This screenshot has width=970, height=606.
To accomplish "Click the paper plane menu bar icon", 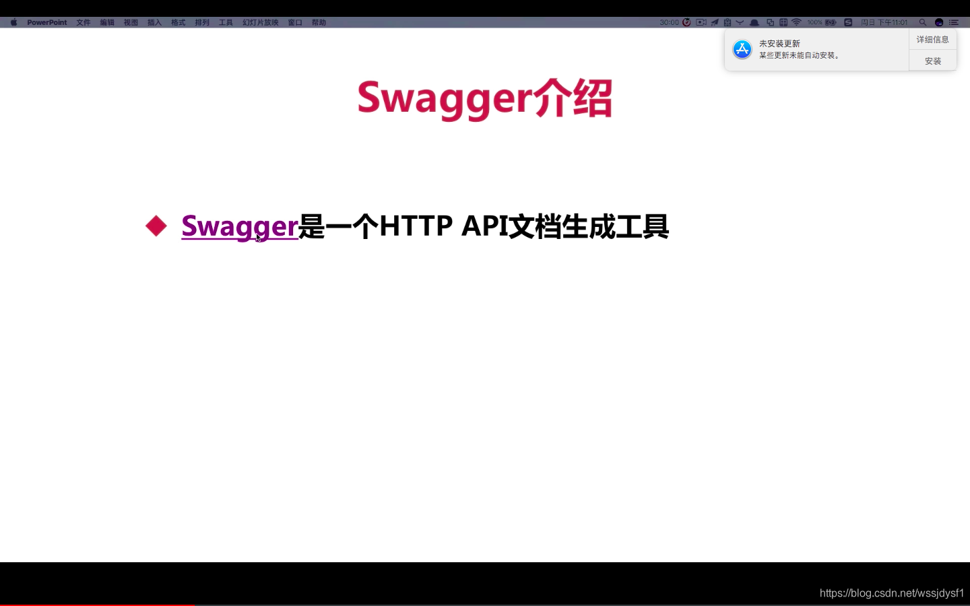I will click(715, 22).
